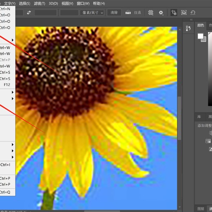The image size is (212, 212).
Task: Switch to the 颜色 panel tab
Action: coord(201,25)
